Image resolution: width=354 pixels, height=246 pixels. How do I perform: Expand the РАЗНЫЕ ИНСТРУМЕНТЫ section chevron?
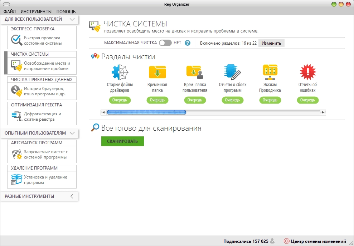click(72, 196)
